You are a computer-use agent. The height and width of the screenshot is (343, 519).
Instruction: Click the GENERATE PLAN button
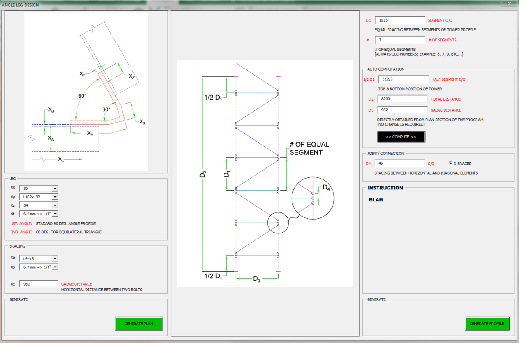pos(139,324)
